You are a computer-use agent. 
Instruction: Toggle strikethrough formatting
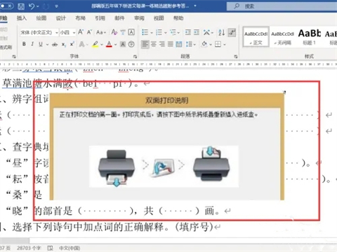55,44
